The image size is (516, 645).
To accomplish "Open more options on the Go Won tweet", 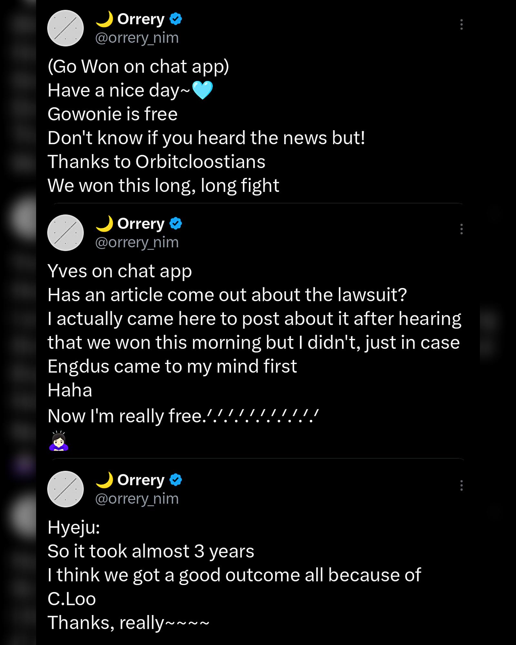I will 461,25.
